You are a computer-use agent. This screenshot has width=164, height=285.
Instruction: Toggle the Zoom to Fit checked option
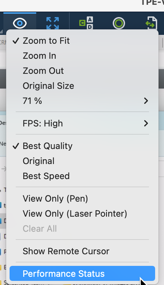click(x=82, y=41)
